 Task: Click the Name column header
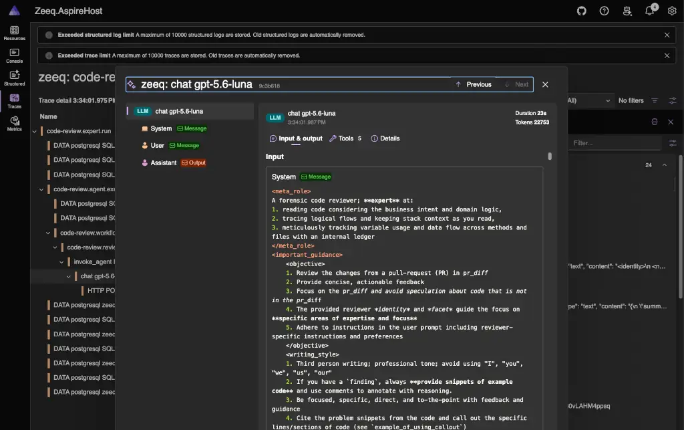pos(48,116)
